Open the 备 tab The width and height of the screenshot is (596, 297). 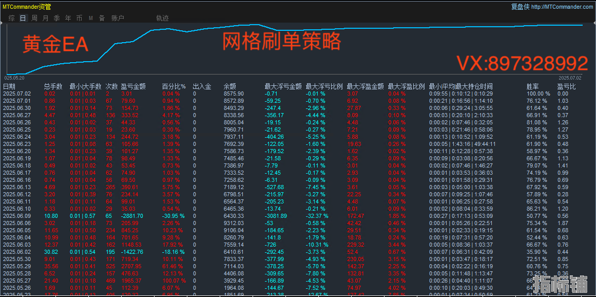[102, 18]
